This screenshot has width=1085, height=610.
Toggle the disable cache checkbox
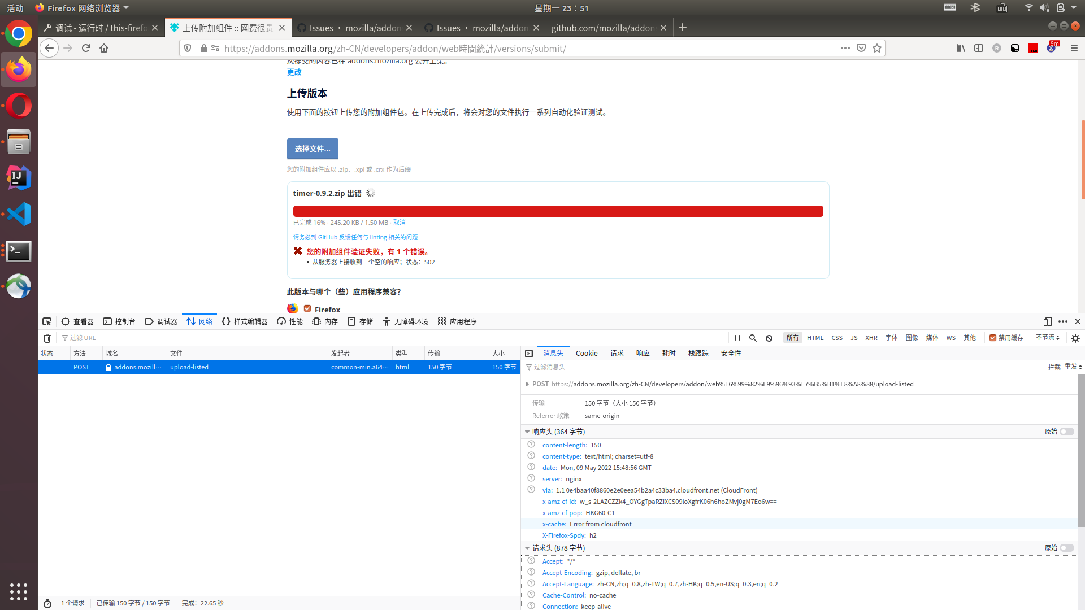point(993,338)
